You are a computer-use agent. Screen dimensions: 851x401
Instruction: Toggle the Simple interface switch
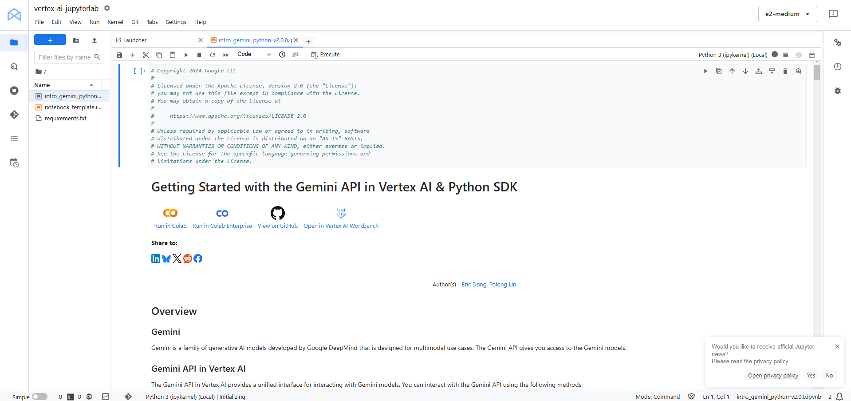(39, 397)
